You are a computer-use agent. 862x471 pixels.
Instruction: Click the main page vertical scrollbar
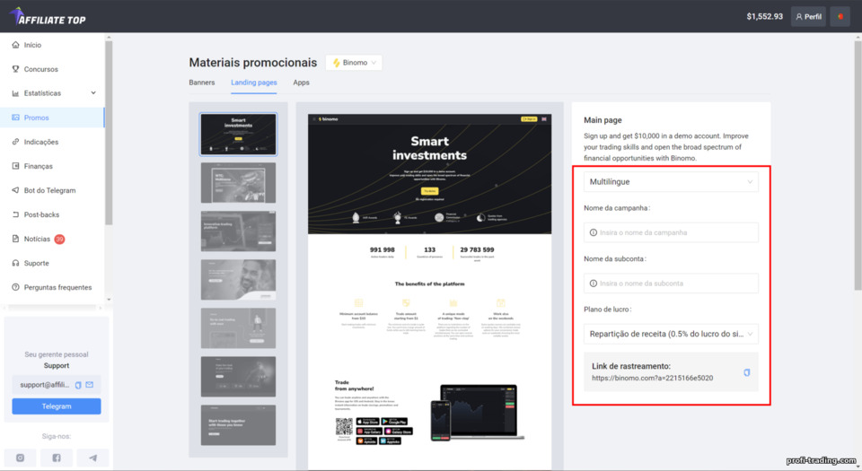click(858, 165)
